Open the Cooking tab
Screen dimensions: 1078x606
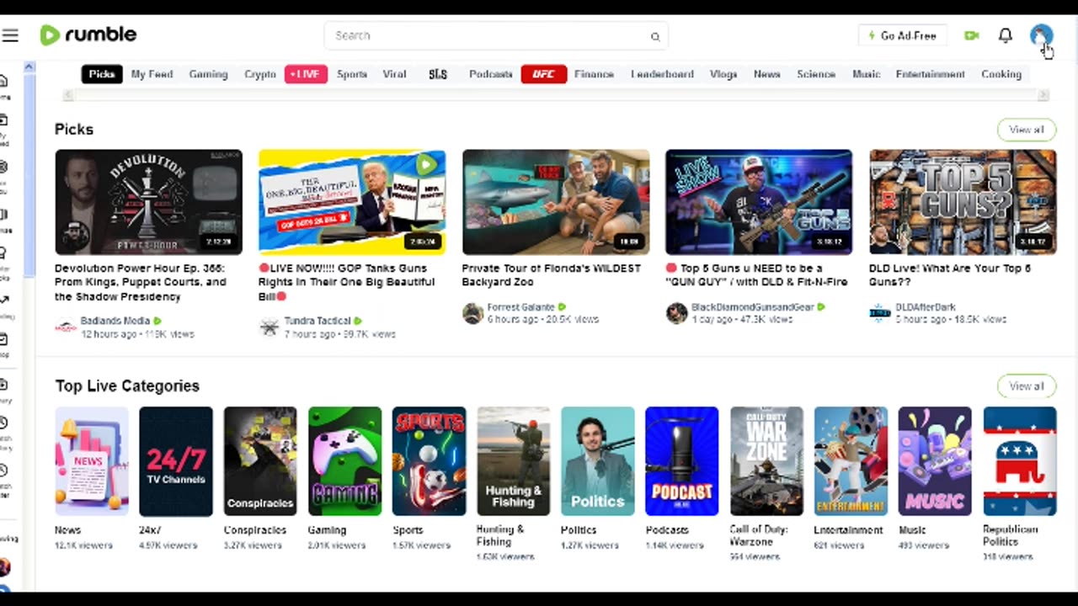pyautogui.click(x=1001, y=74)
